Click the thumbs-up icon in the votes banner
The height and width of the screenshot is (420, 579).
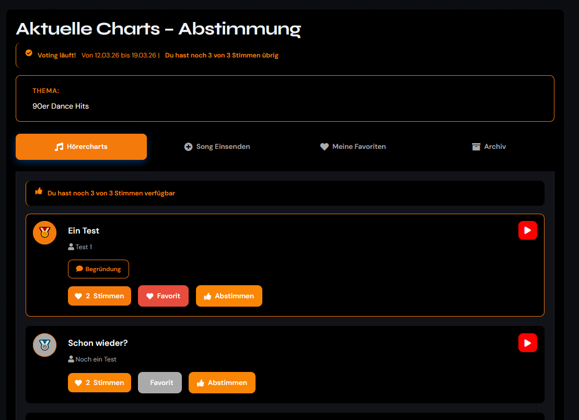[x=39, y=191]
